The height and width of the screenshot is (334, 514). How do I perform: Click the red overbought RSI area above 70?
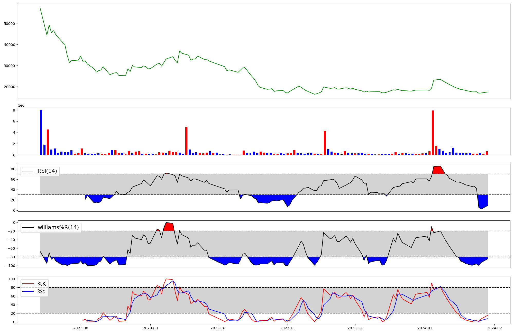pos(438,170)
